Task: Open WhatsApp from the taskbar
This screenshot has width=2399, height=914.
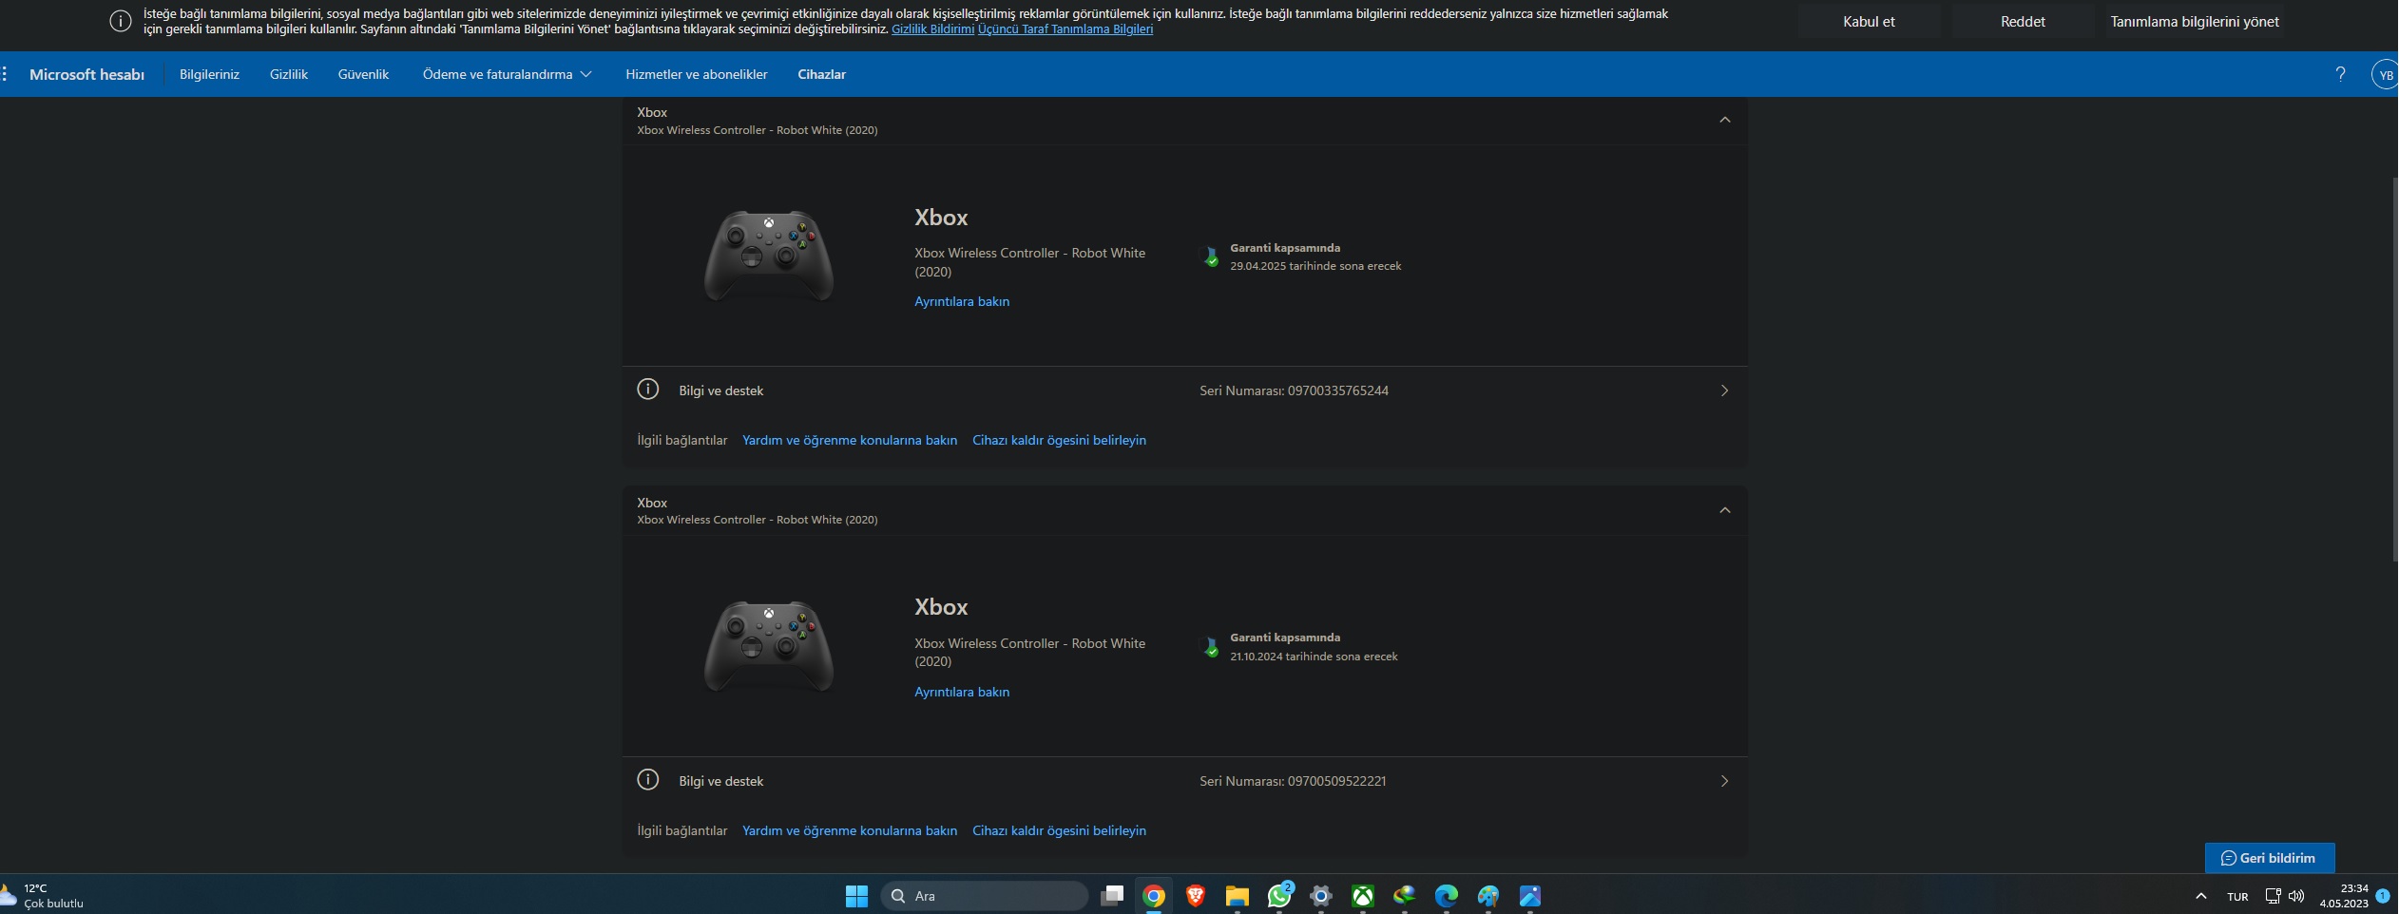Action: pos(1279,896)
